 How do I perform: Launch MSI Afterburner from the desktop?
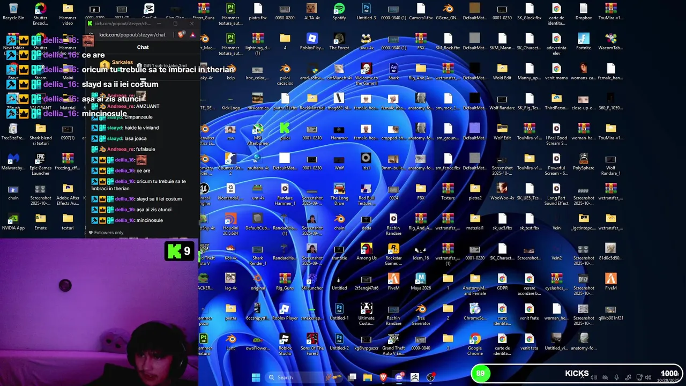258,135
